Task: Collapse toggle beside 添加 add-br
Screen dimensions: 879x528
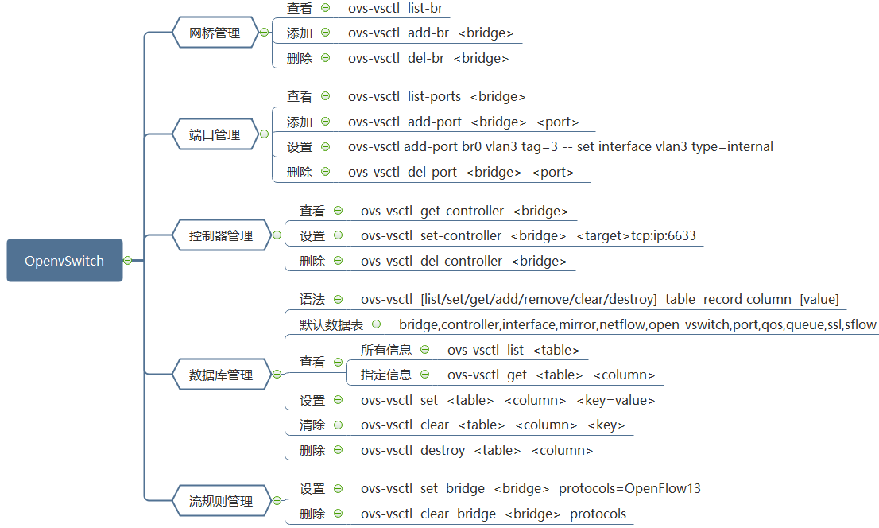Action: 326,33
